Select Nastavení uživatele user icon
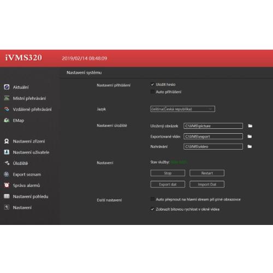The height and width of the screenshot is (273, 273). coord(7,152)
